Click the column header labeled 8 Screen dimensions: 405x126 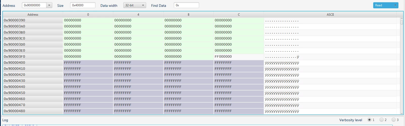coord(188,15)
